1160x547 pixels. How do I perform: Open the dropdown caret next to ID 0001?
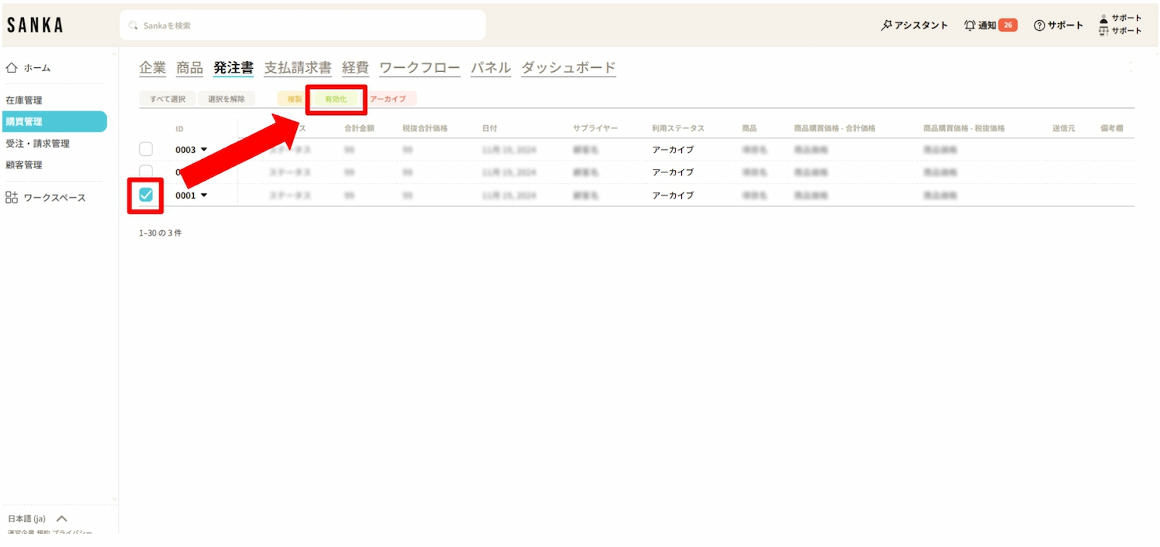(x=204, y=195)
